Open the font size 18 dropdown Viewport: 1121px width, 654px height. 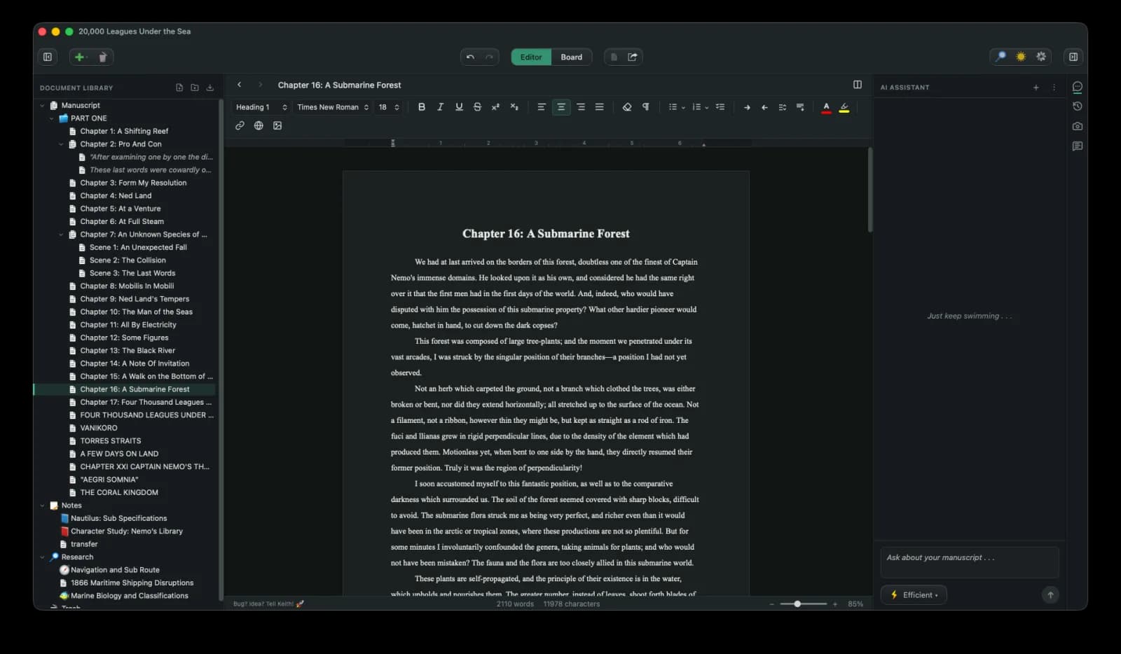[x=389, y=107]
